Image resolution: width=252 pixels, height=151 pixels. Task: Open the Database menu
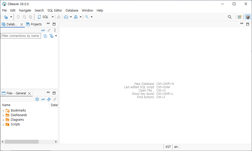[x=72, y=11]
